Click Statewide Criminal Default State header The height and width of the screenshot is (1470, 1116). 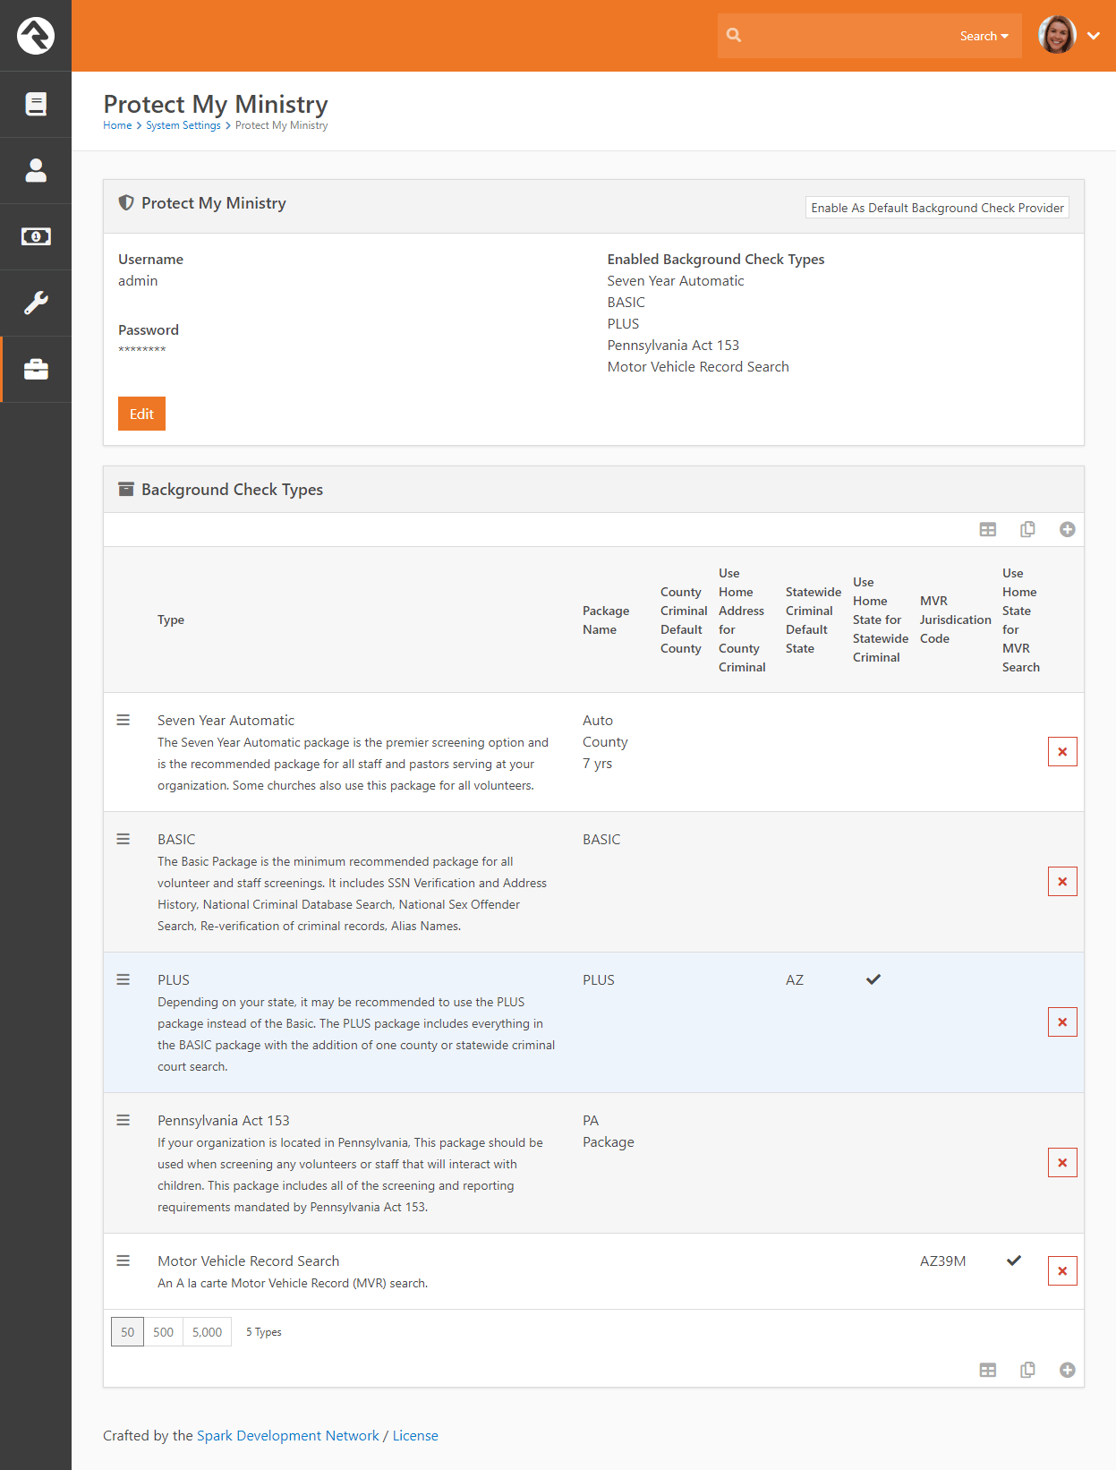click(813, 620)
